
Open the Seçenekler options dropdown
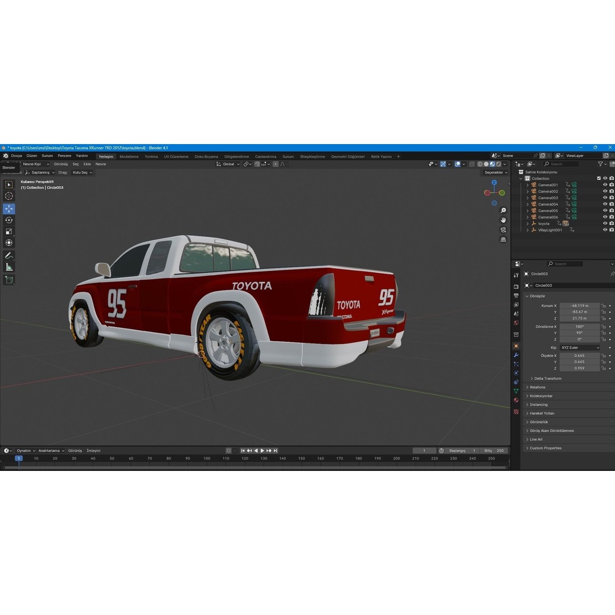coord(496,173)
